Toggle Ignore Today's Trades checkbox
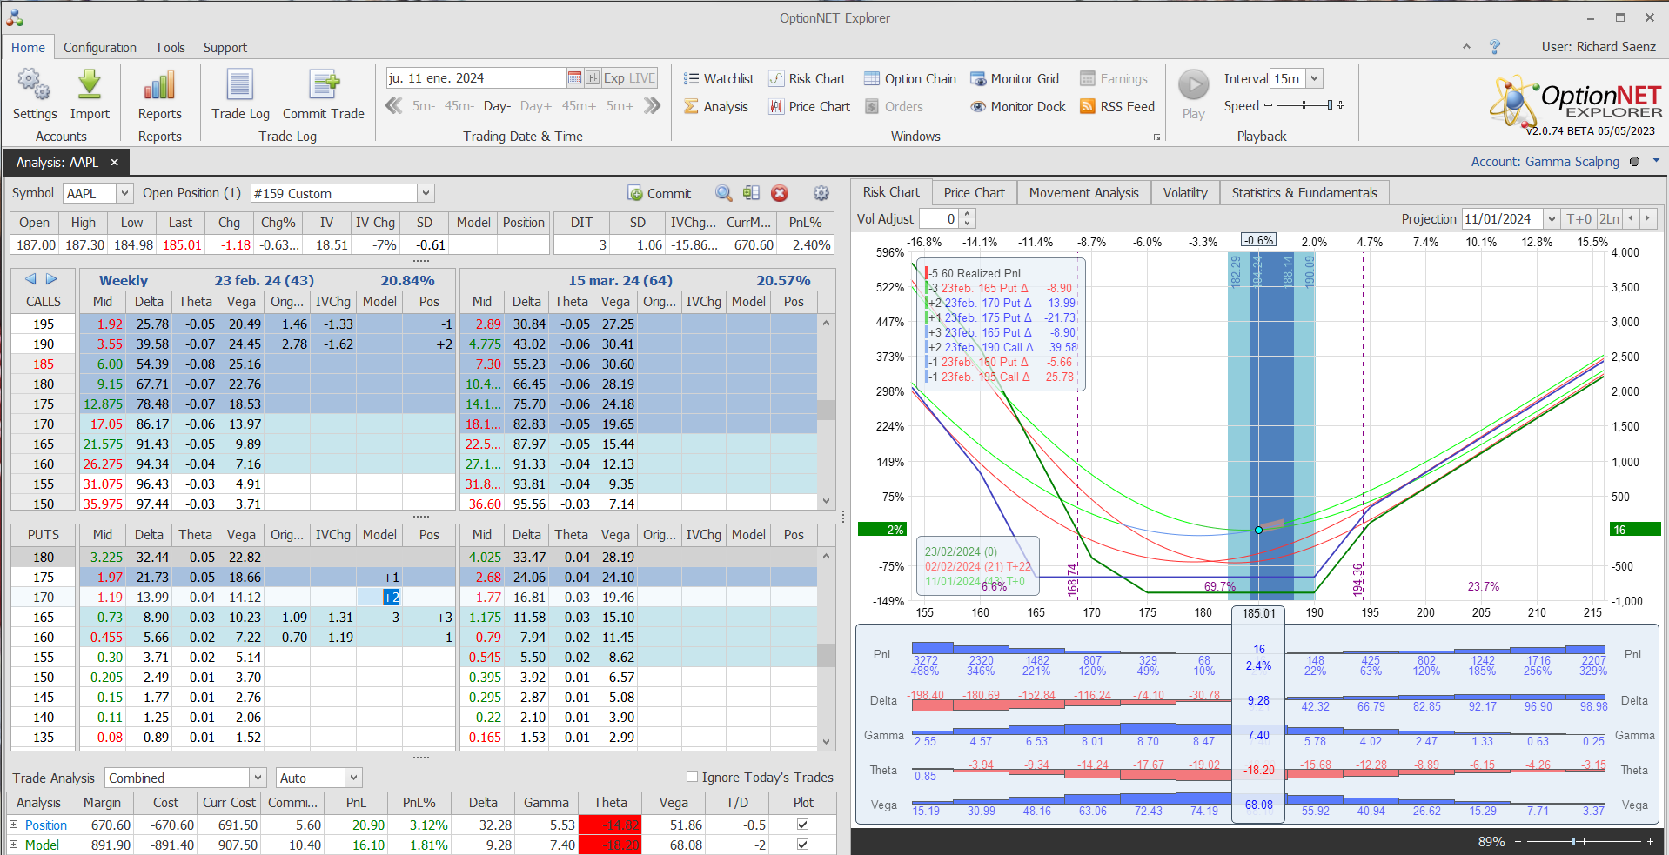The height and width of the screenshot is (855, 1669). pos(692,777)
